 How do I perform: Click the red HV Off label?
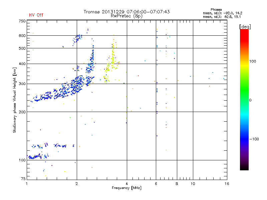(36, 15)
